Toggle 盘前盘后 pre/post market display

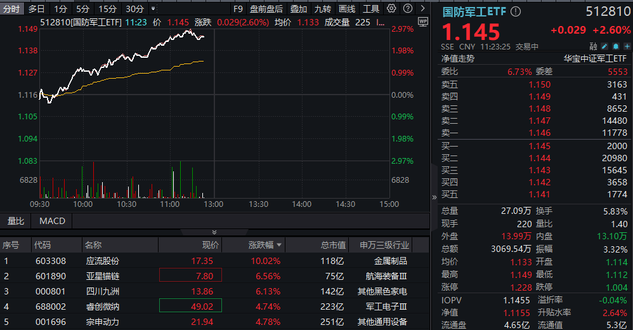(266, 8)
